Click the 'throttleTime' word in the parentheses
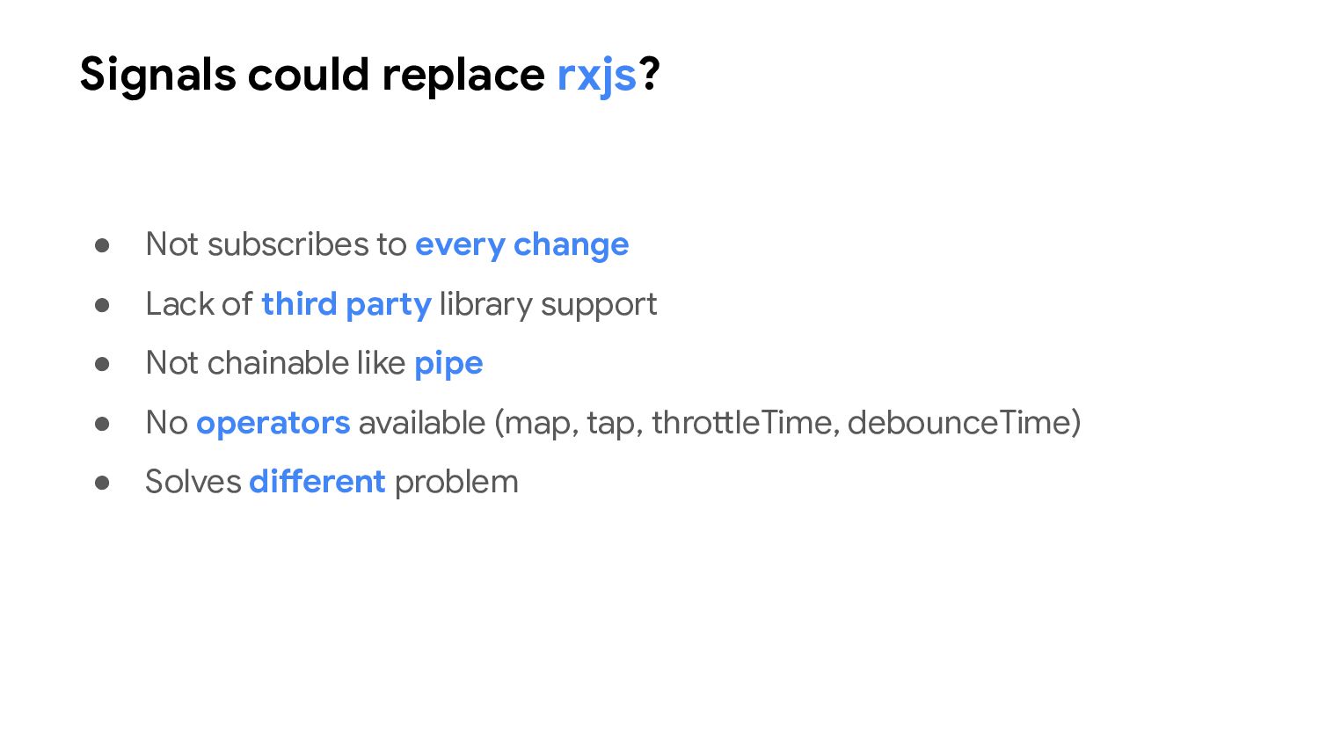 pos(744,423)
